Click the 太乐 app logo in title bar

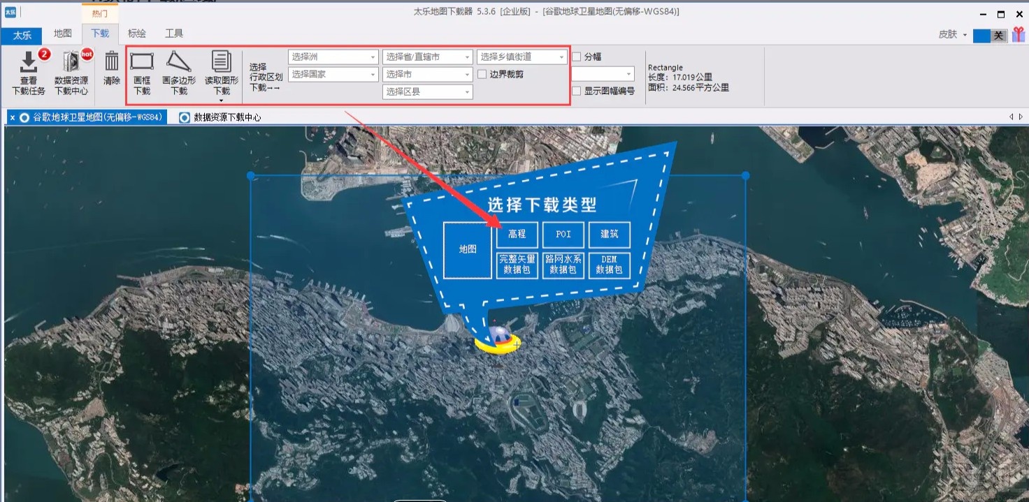pos(10,13)
